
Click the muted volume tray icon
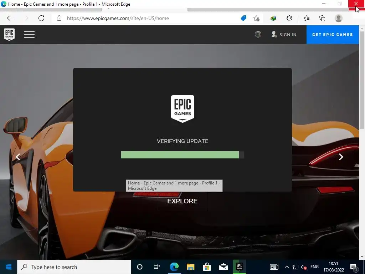[304, 267]
